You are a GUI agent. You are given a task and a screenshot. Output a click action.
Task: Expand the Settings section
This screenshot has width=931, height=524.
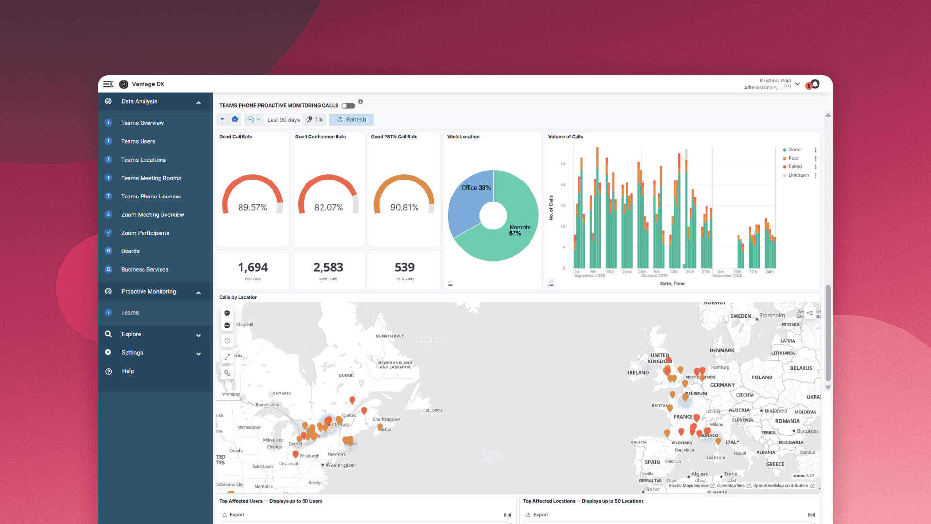(x=199, y=354)
